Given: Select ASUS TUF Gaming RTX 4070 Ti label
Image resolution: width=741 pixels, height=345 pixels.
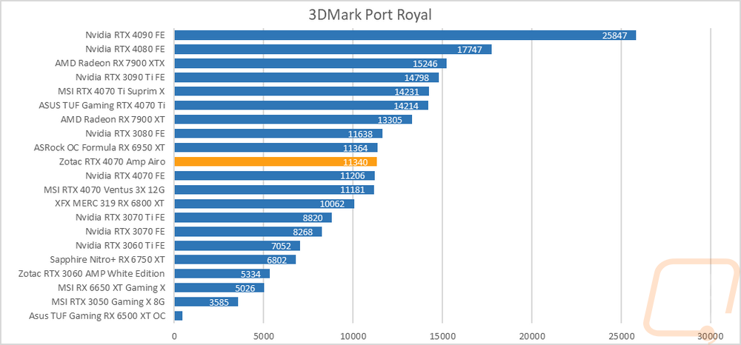Looking at the screenshot, I should pos(102,105).
